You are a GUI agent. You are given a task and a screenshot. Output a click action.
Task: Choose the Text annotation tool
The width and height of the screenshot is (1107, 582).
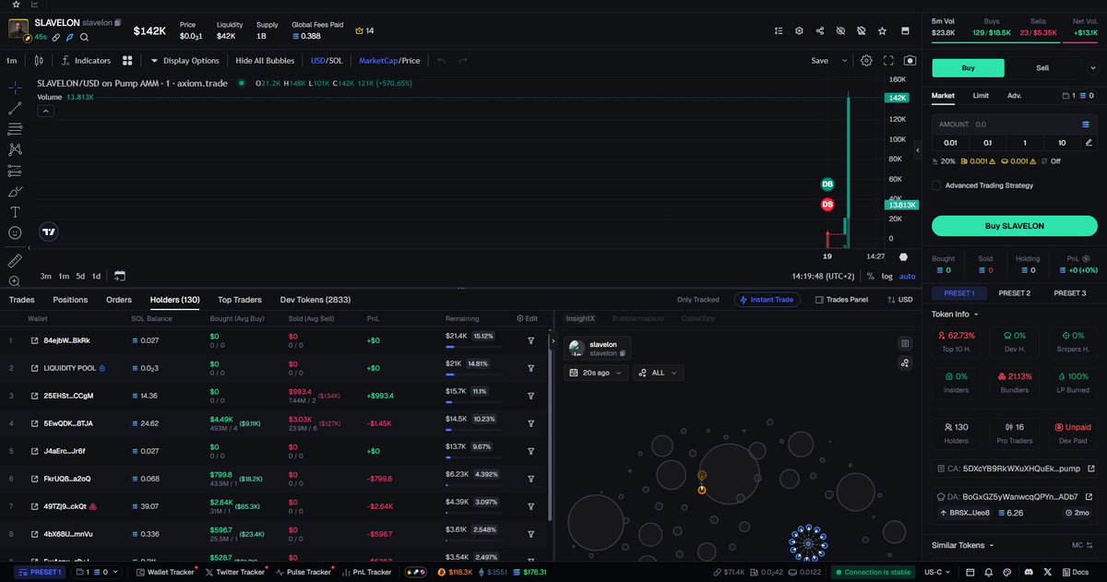pos(15,212)
